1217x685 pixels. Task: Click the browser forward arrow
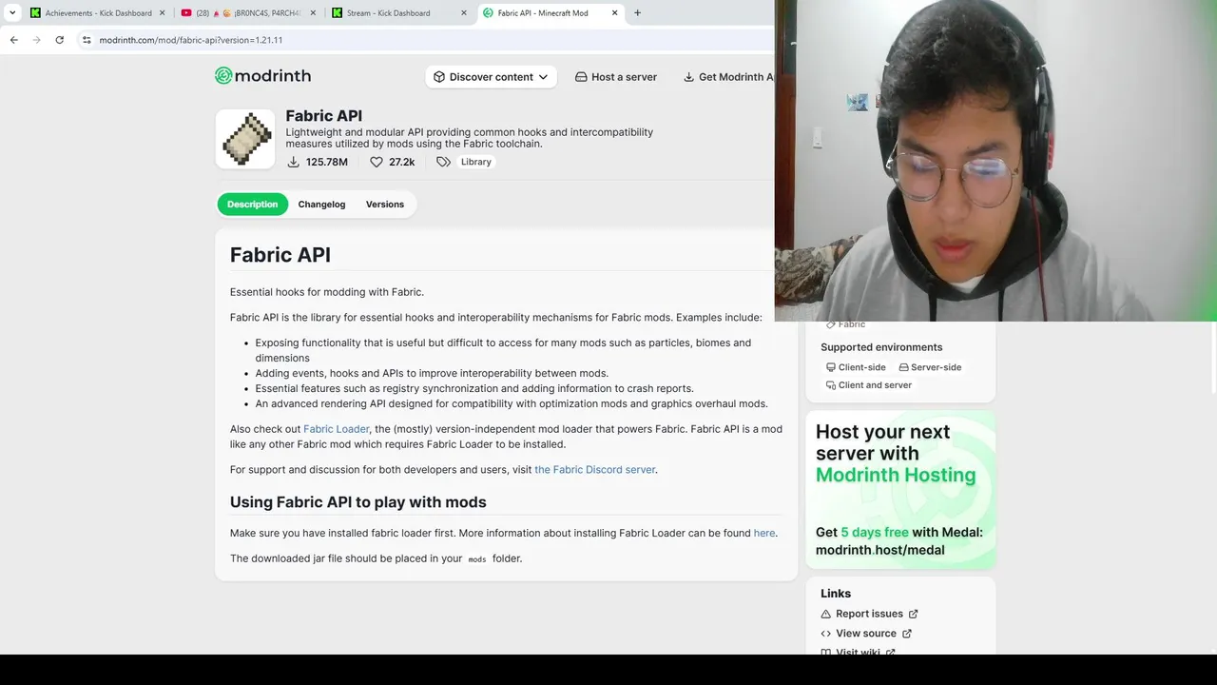[36, 40]
